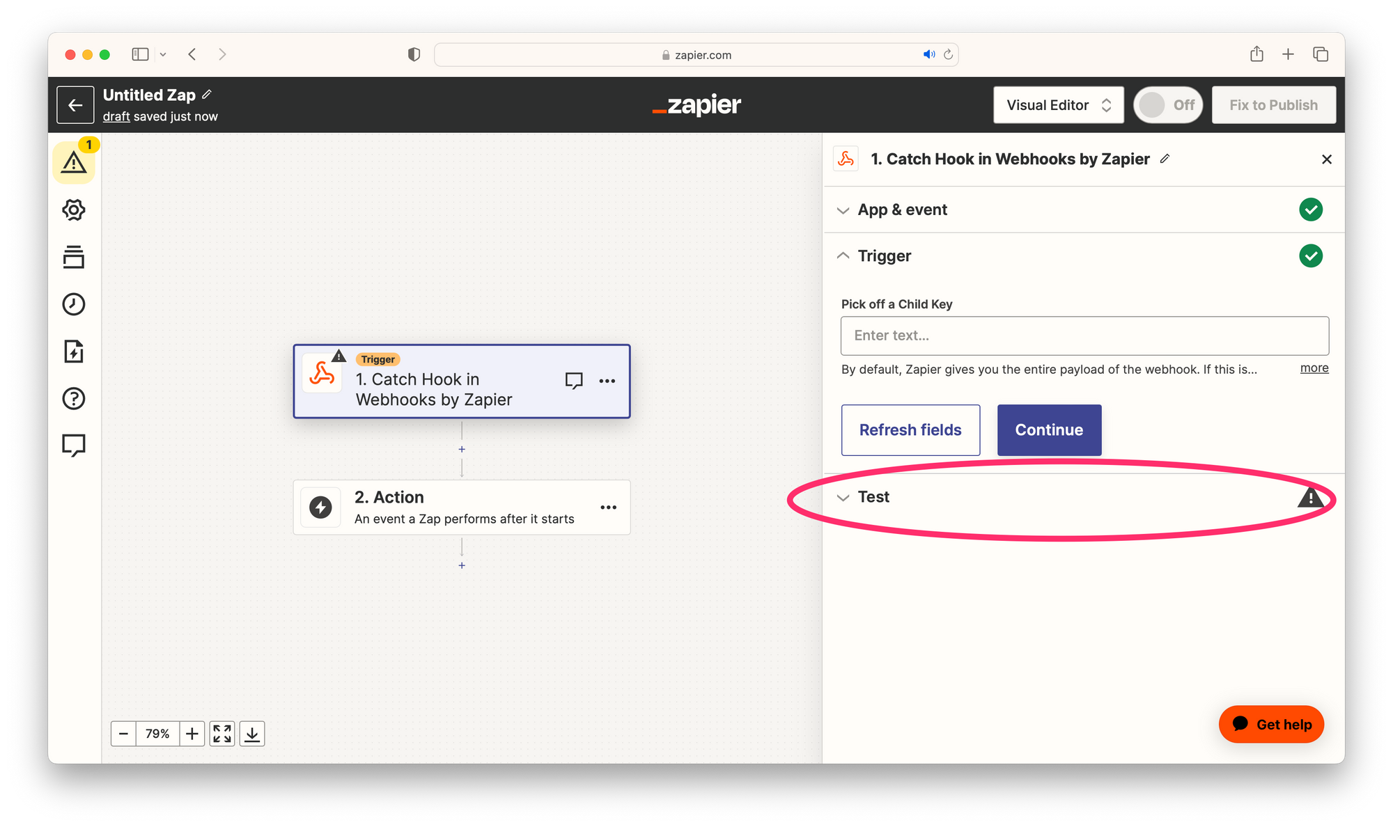The width and height of the screenshot is (1393, 827).
Task: Click Refresh fields button
Action: coord(910,430)
